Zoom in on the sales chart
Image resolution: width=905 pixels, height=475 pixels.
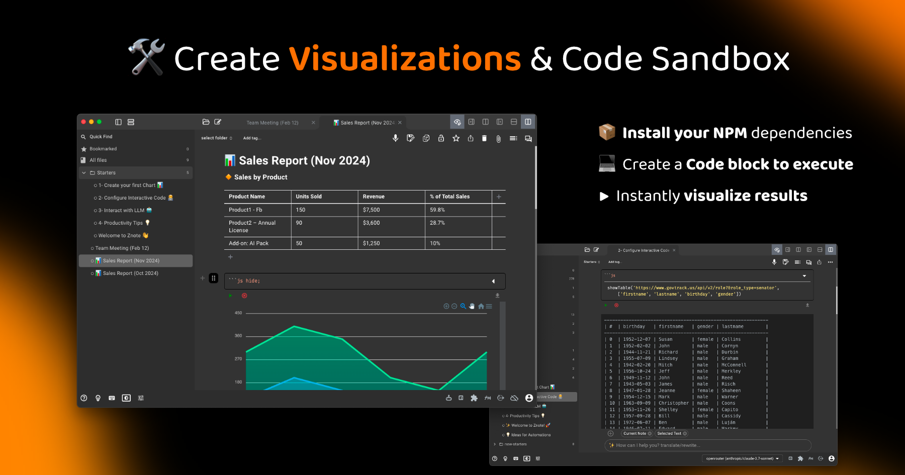(446, 306)
